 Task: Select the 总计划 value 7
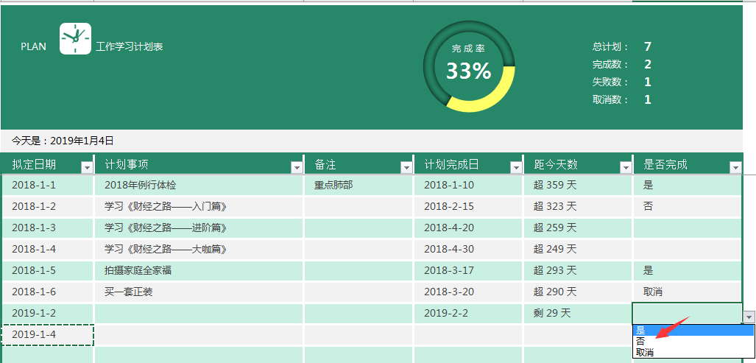point(648,47)
